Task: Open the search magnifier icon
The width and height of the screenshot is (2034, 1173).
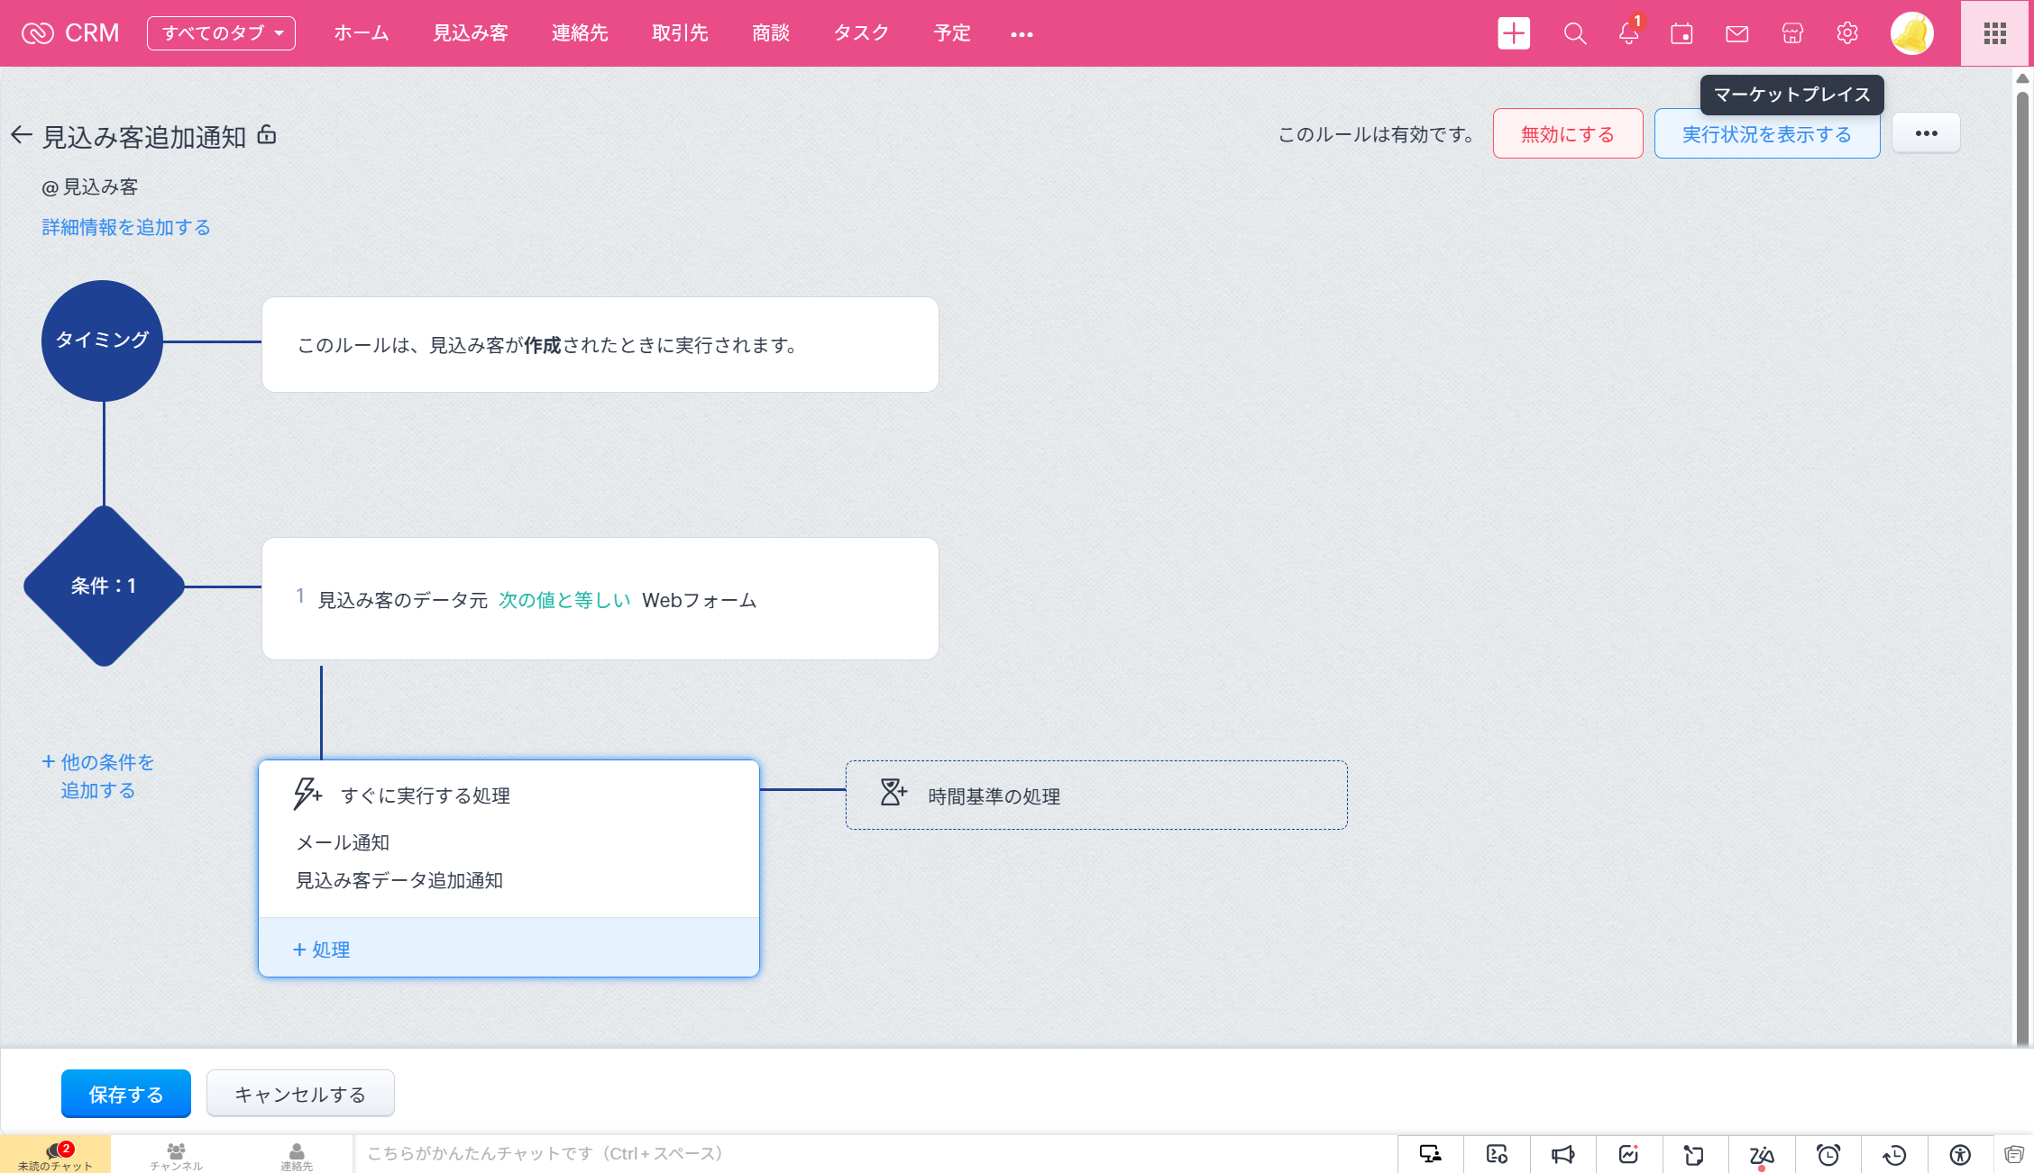Action: [x=1574, y=33]
